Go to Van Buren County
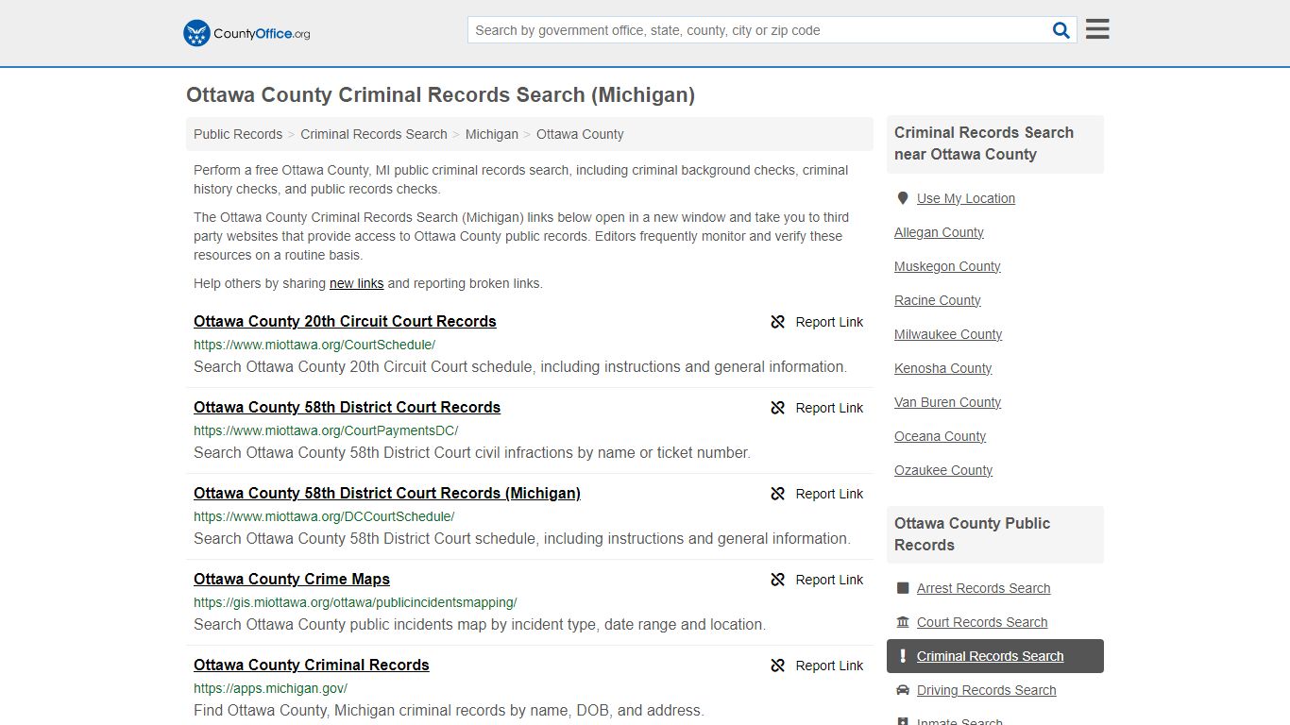Screen dimensions: 1290x725 (947, 402)
